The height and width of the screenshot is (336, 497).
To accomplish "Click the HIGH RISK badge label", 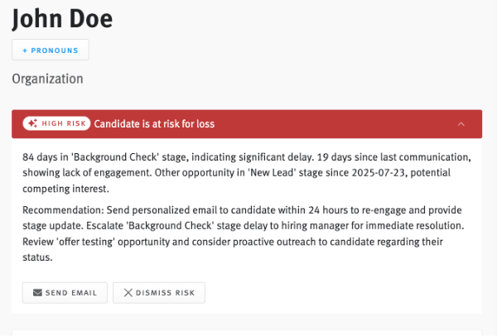I will tap(64, 123).
